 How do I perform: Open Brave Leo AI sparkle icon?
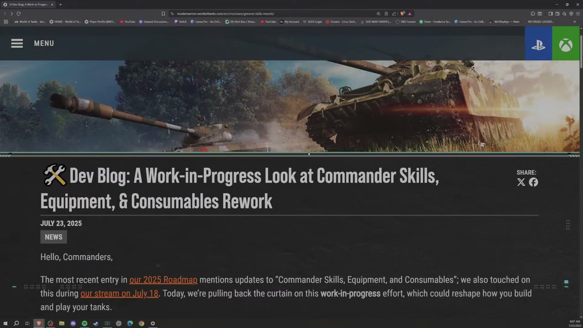(x=564, y=14)
